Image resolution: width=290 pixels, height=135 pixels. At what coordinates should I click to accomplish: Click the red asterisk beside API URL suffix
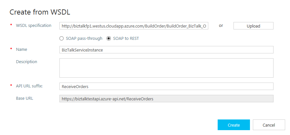[x=11, y=86]
